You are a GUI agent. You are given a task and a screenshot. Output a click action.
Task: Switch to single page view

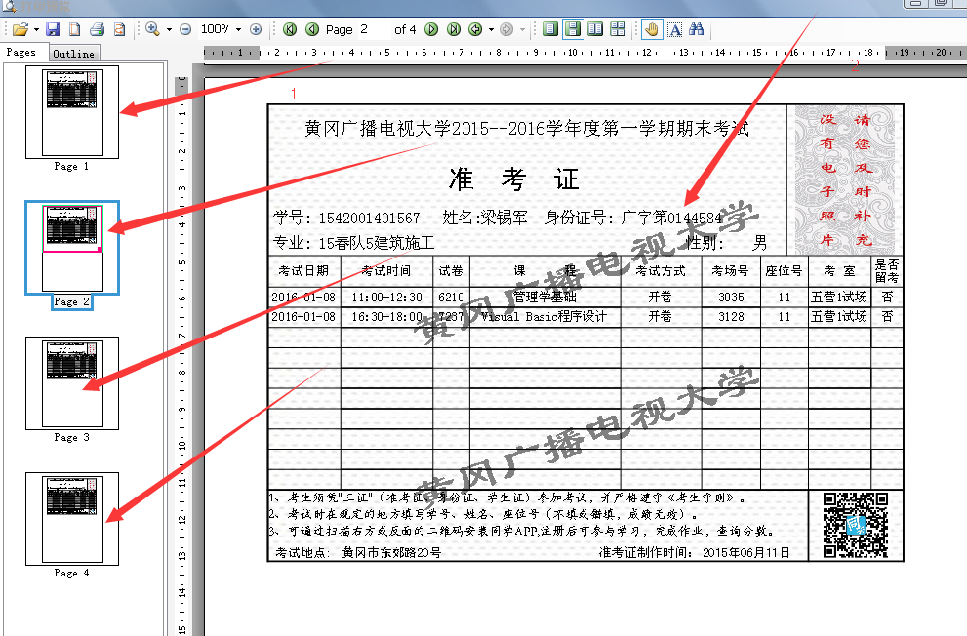(550, 29)
